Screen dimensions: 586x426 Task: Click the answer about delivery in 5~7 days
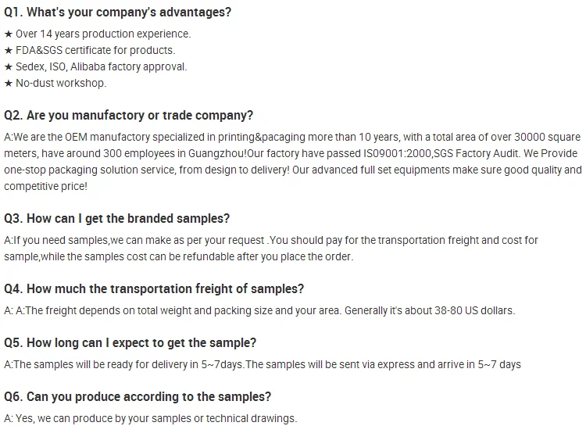263,365
